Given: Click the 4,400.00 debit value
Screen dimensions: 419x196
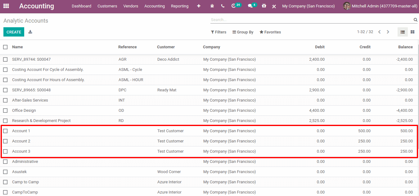Looking at the screenshot, I should tap(317, 111).
